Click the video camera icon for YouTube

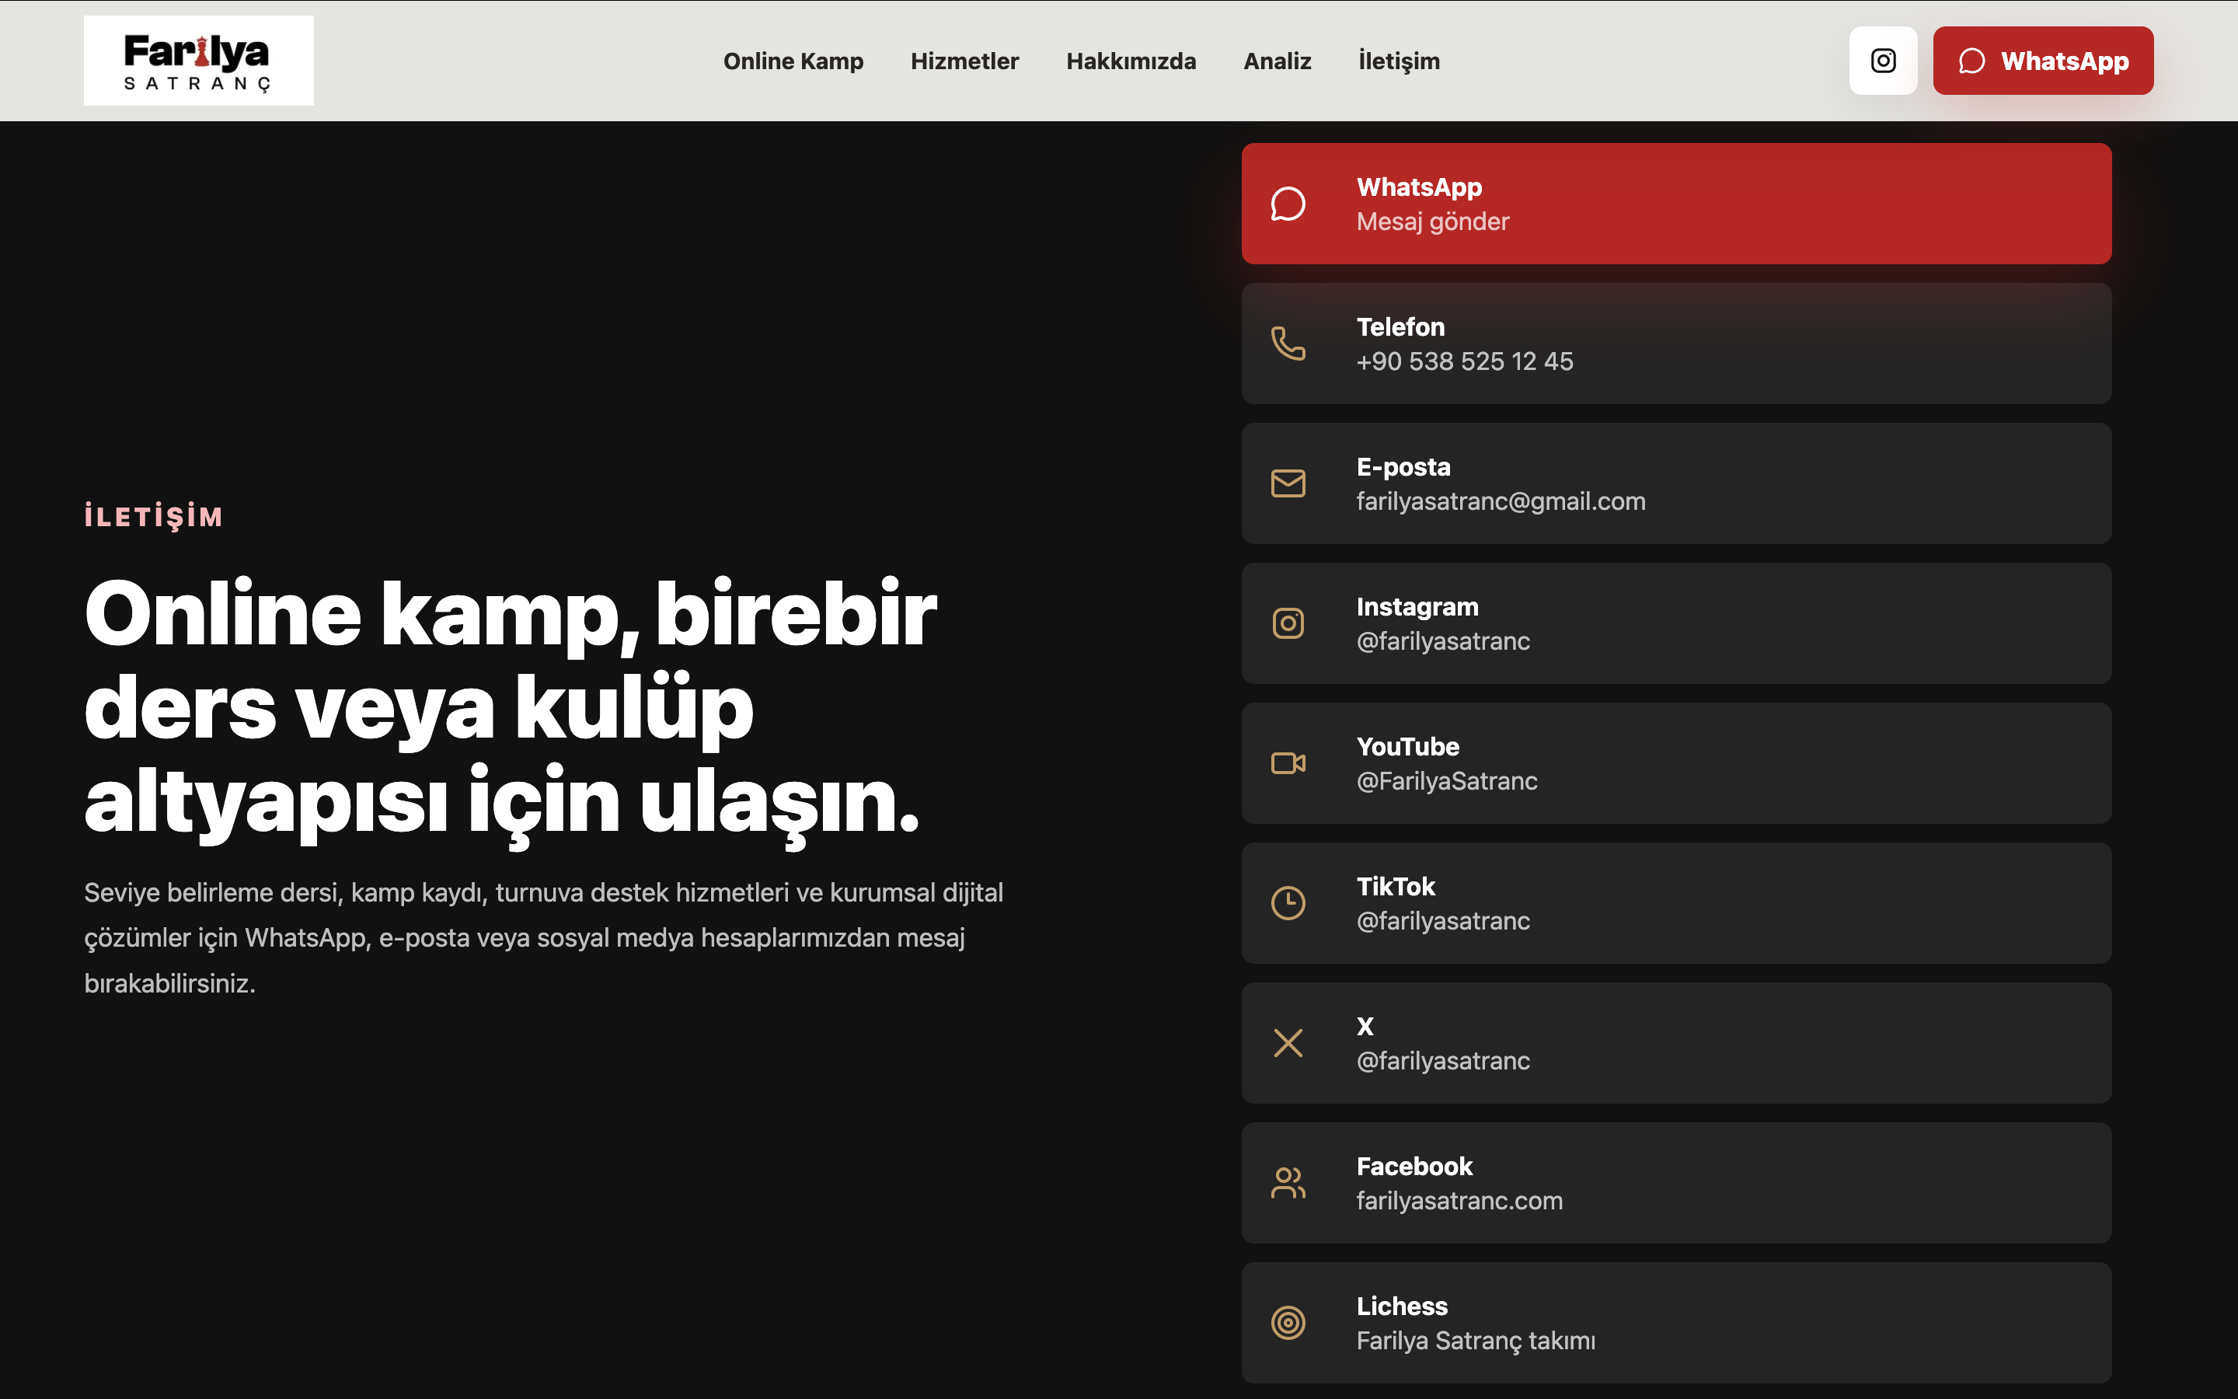(1288, 762)
